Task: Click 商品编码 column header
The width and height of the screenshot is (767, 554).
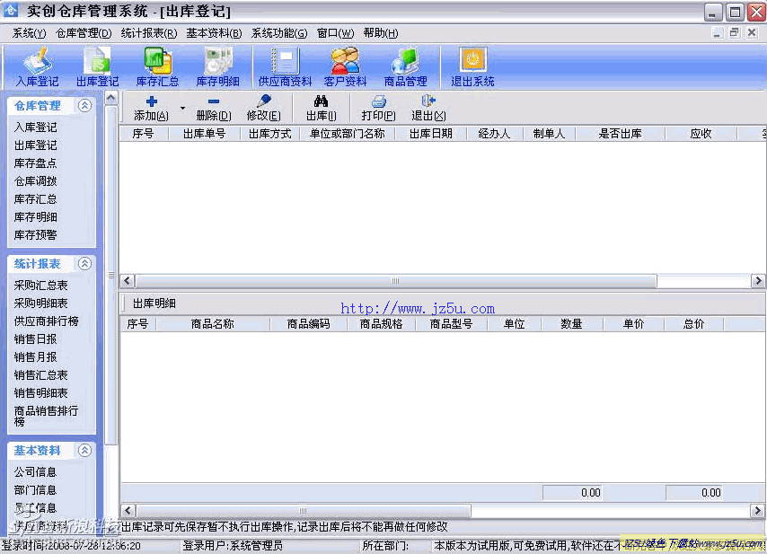Action: 308,324
